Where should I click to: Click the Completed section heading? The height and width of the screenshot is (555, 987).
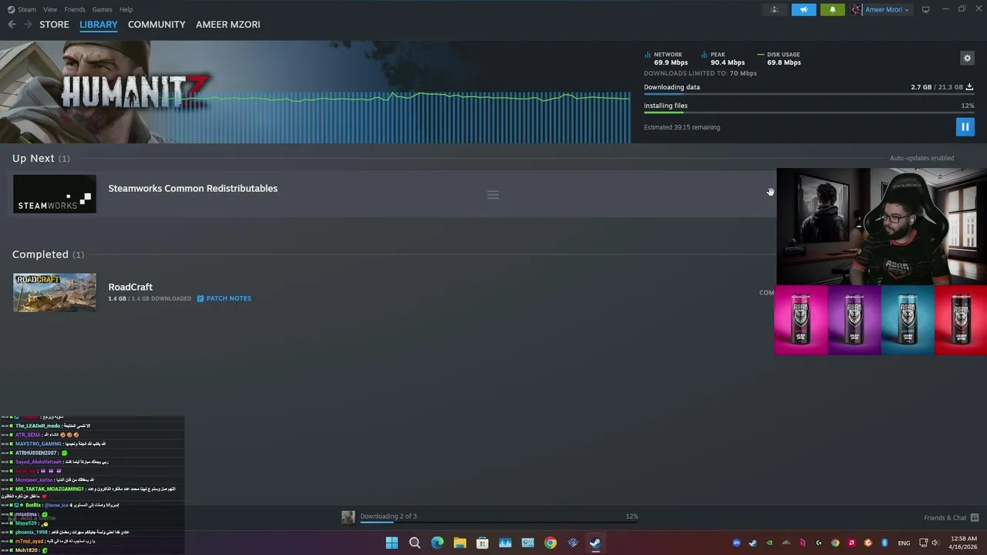pyautogui.click(x=48, y=254)
